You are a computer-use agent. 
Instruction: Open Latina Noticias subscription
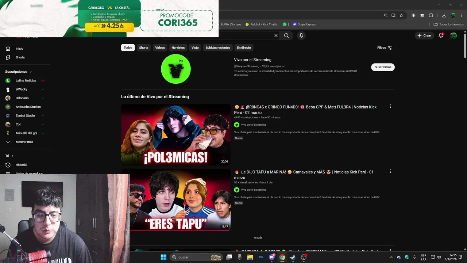[25, 80]
